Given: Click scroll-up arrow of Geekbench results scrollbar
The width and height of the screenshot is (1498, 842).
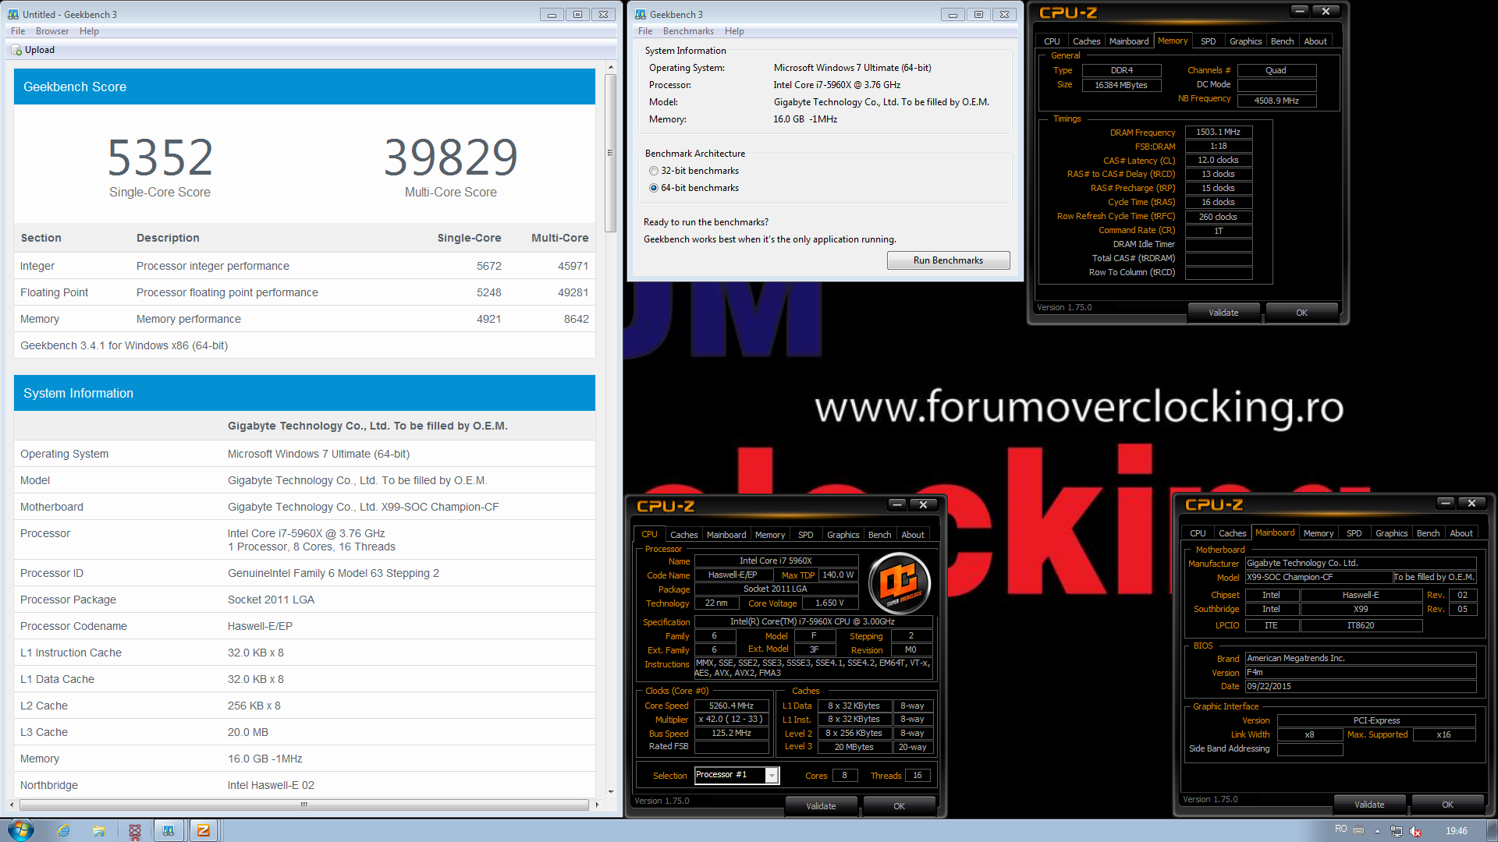Looking at the screenshot, I should pyautogui.click(x=610, y=68).
